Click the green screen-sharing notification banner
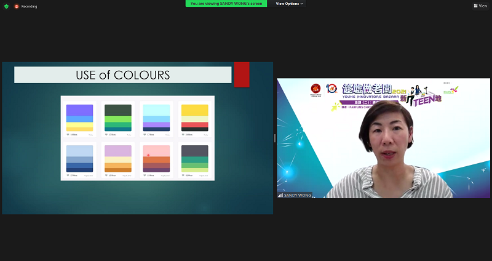This screenshot has height=261, width=492. (x=228, y=4)
